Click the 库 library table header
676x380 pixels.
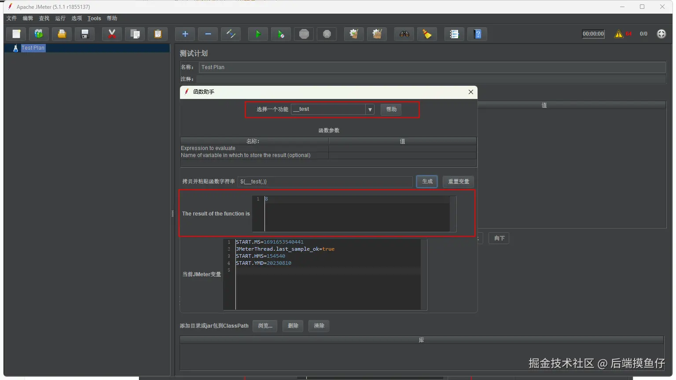click(422, 340)
